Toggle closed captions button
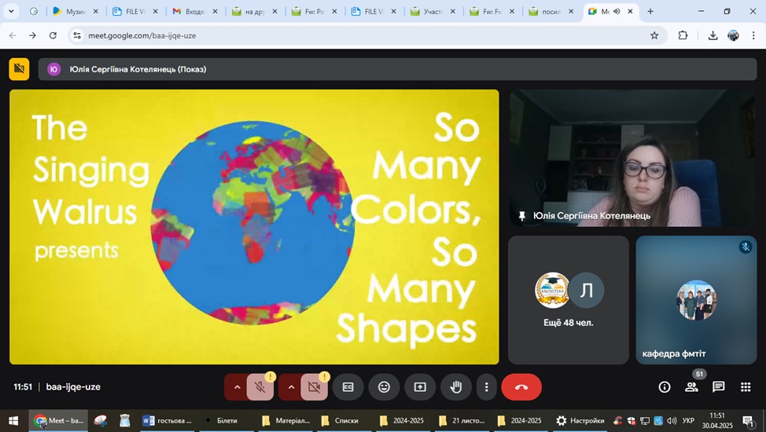766x432 pixels. (348, 387)
